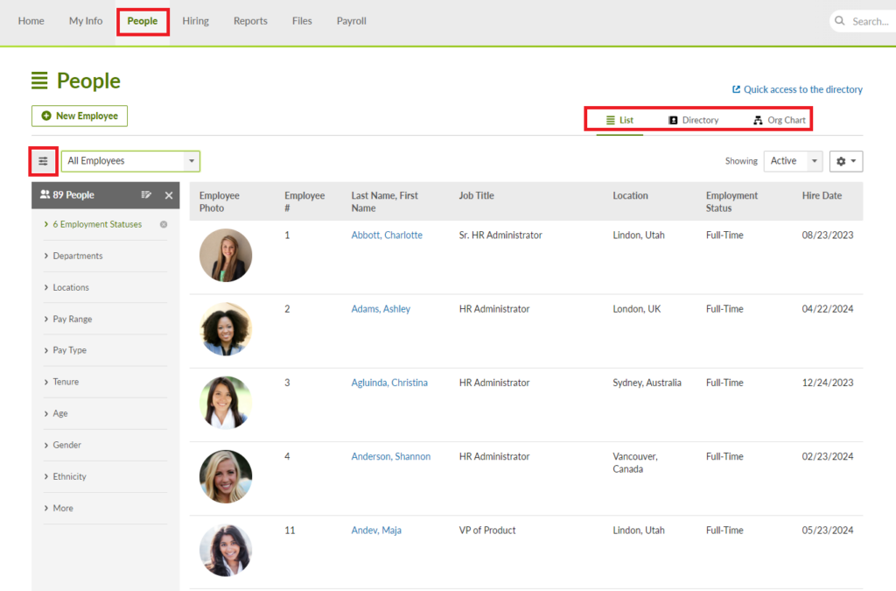Click Abbott, Charlotte's profile photo
Screen dimensions: 896x591
(x=225, y=255)
